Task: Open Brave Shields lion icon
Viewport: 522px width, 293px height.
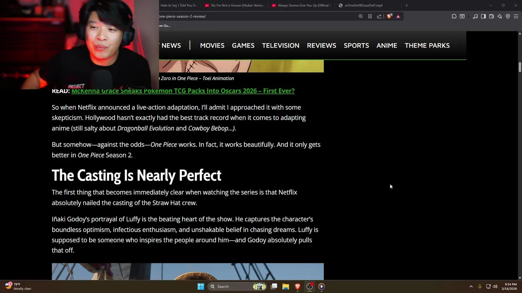Action: [x=389, y=16]
